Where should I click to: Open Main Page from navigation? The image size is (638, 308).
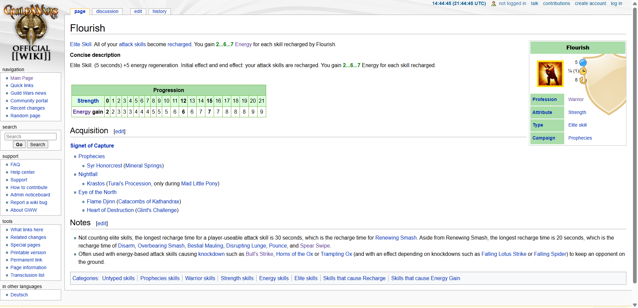click(22, 78)
